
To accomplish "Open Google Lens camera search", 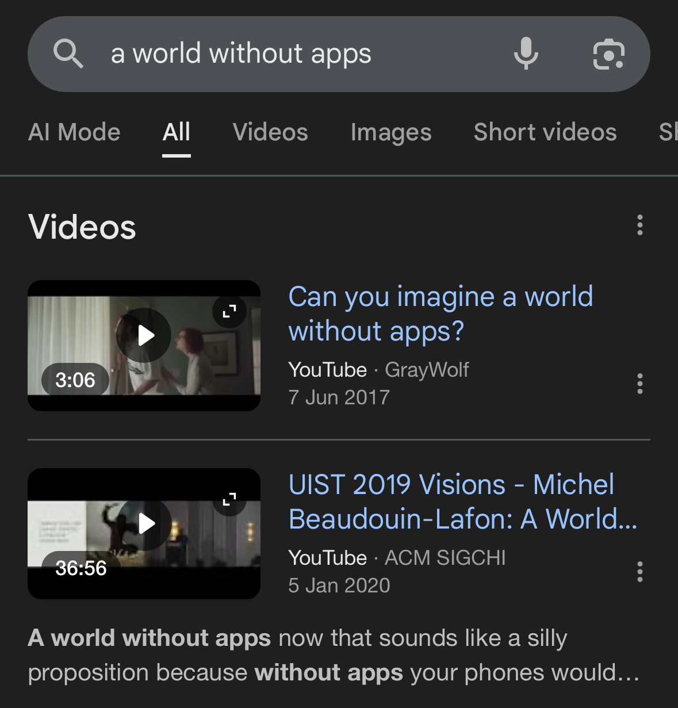I will tap(608, 54).
